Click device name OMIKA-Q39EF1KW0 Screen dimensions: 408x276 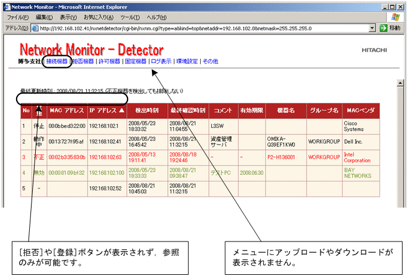coord(281,142)
